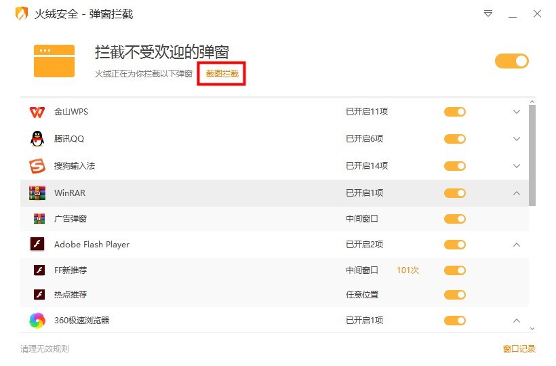Image resolution: width=556 pixels, height=366 pixels.
Task: Select the 金山WPS row name
Action: coord(71,112)
